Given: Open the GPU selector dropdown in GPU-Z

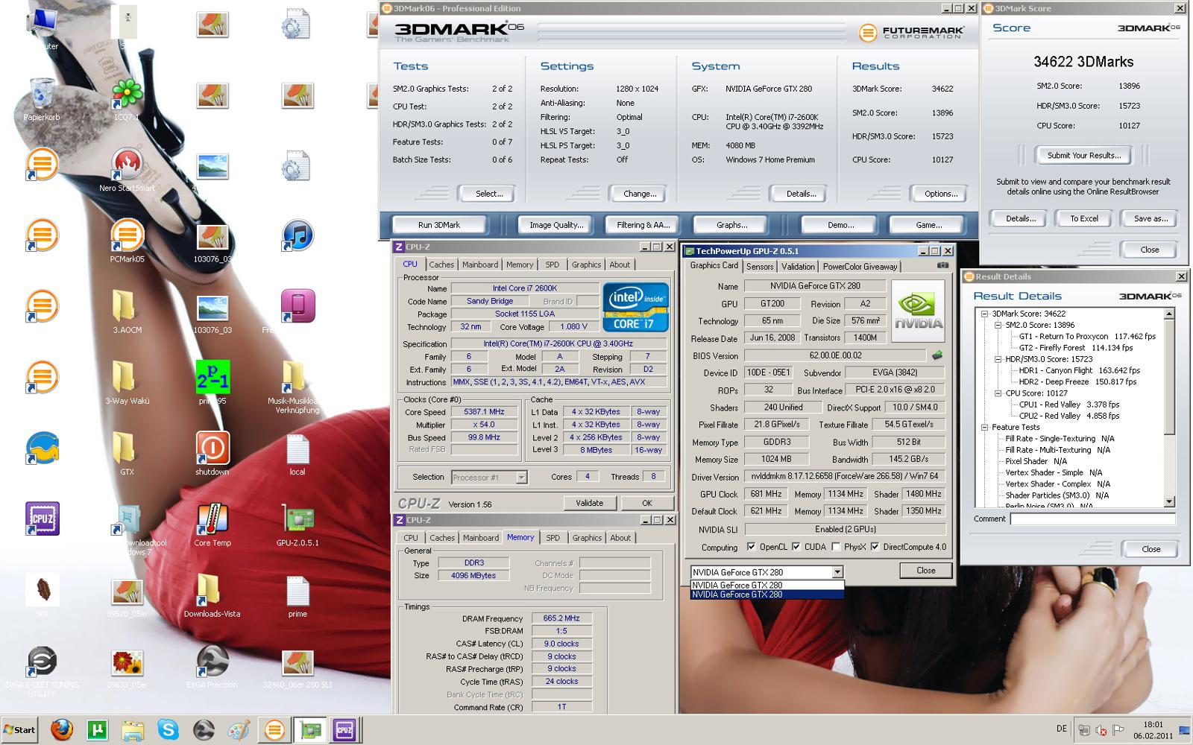Looking at the screenshot, I should click(x=837, y=572).
